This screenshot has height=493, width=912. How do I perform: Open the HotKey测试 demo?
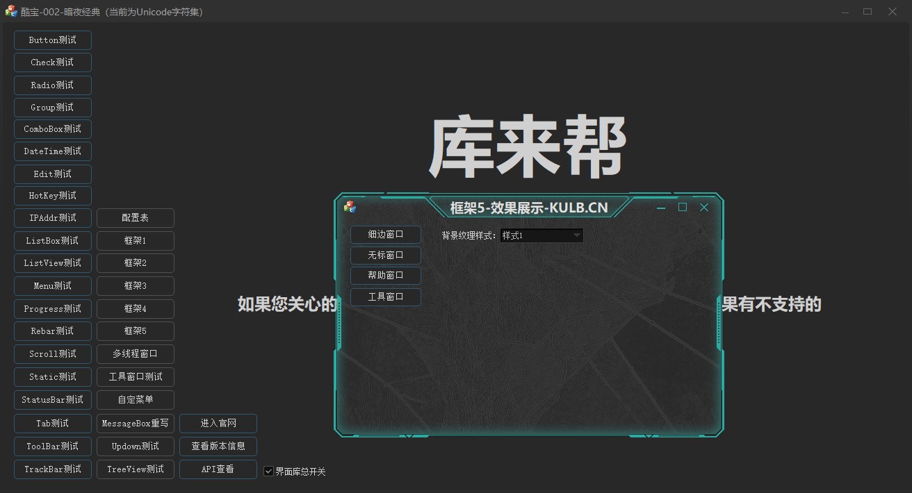tap(53, 196)
